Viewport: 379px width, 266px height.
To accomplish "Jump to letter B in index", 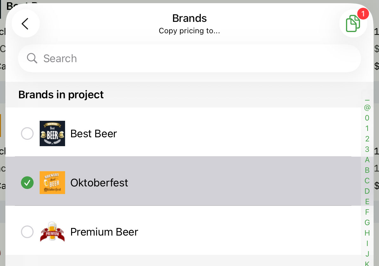I will point(367,170).
